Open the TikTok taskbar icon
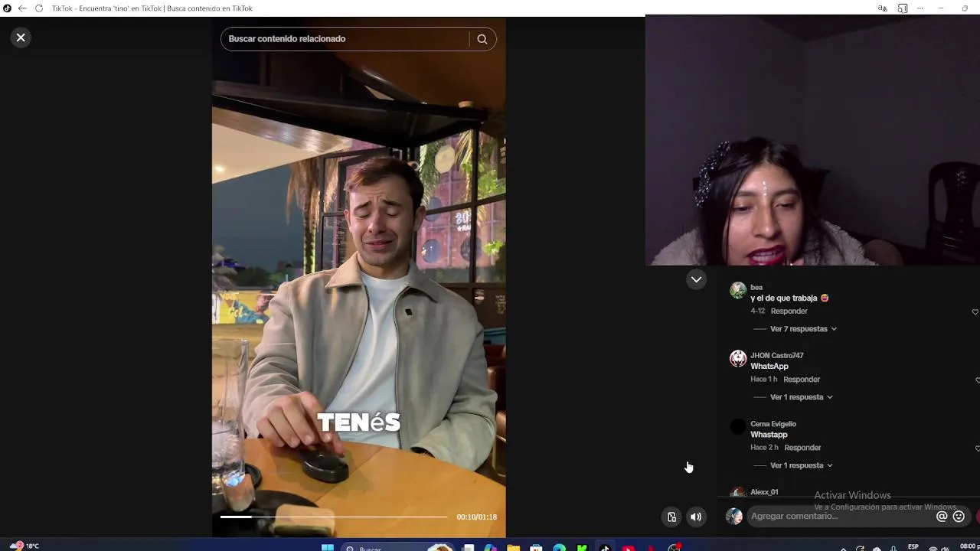The width and height of the screenshot is (980, 551). point(605,548)
